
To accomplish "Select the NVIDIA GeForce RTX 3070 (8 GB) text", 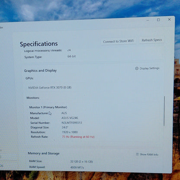I will coord(50,87).
